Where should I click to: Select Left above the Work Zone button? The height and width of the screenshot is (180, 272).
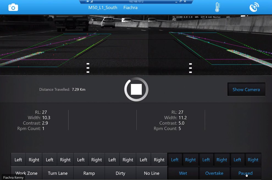tap(18, 159)
